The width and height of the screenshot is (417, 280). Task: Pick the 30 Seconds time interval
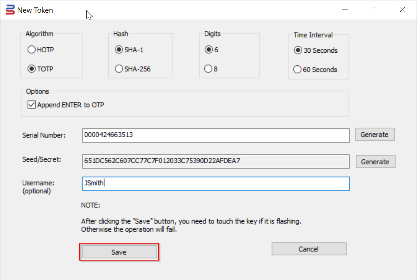pos(298,51)
